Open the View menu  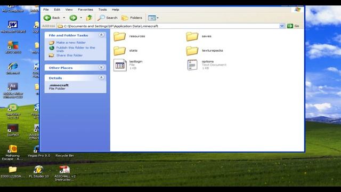point(69,10)
